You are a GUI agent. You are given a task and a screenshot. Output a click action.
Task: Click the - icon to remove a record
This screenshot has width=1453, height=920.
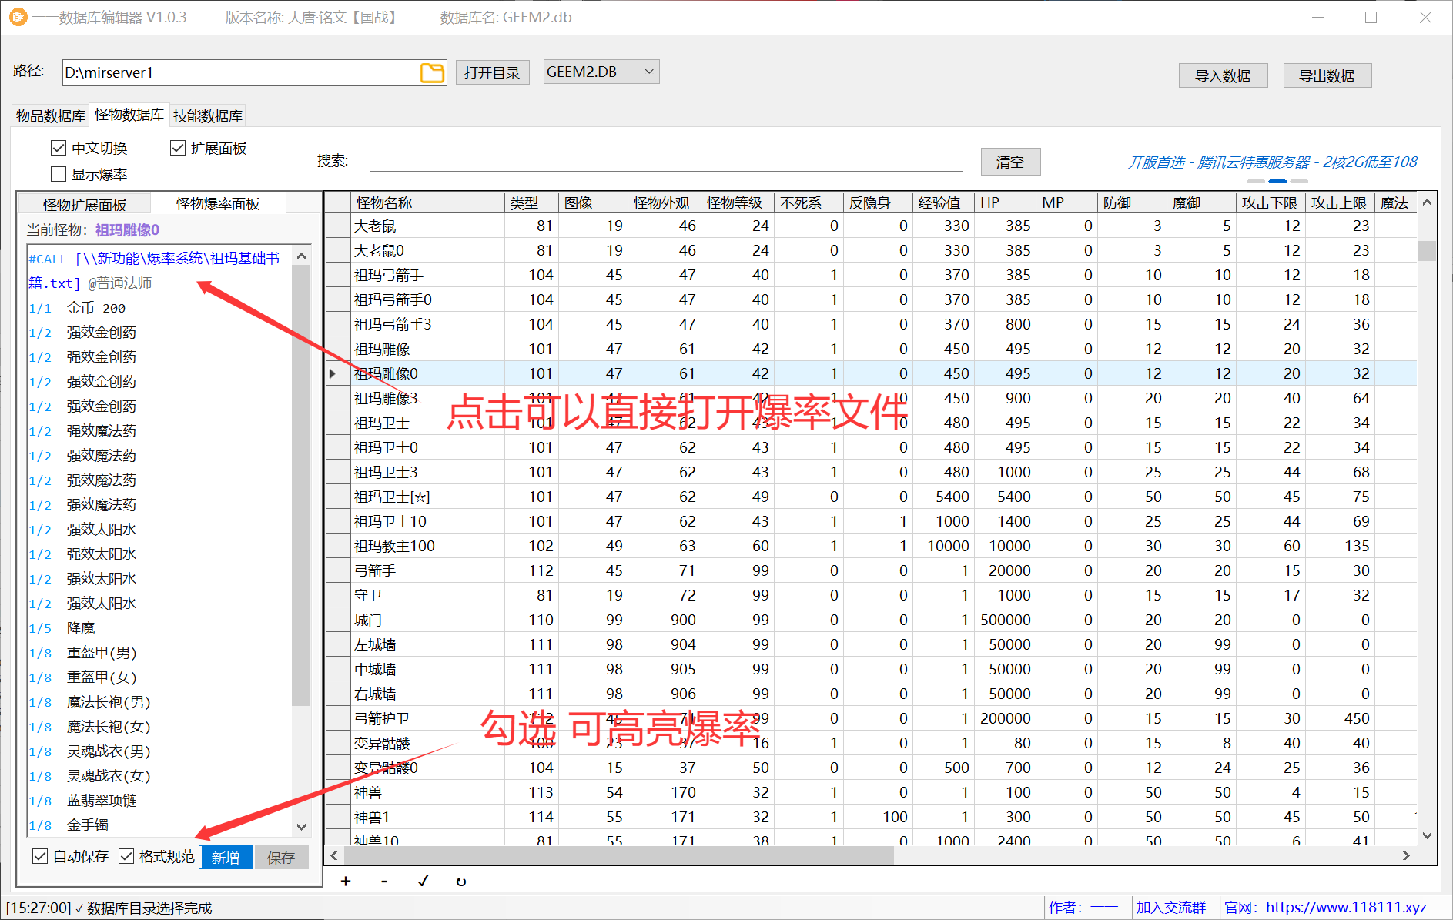pos(383,881)
